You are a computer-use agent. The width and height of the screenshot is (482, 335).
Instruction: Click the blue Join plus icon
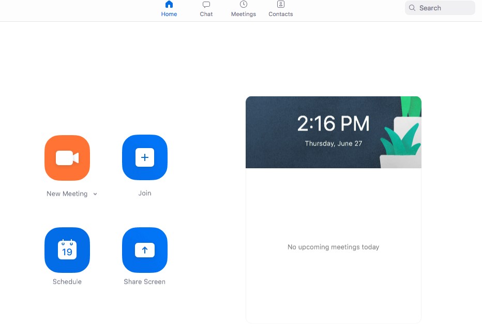145,157
